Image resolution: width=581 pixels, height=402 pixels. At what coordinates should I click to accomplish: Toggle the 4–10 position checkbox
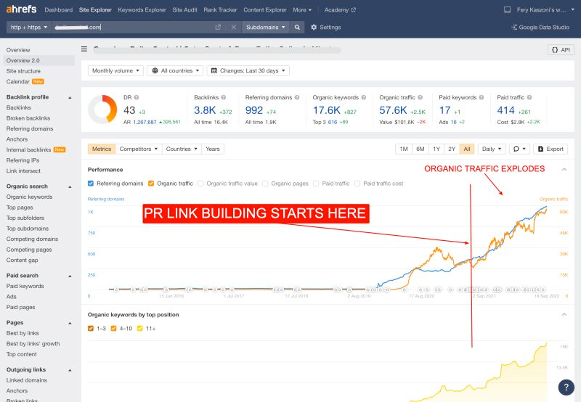pyautogui.click(x=114, y=328)
